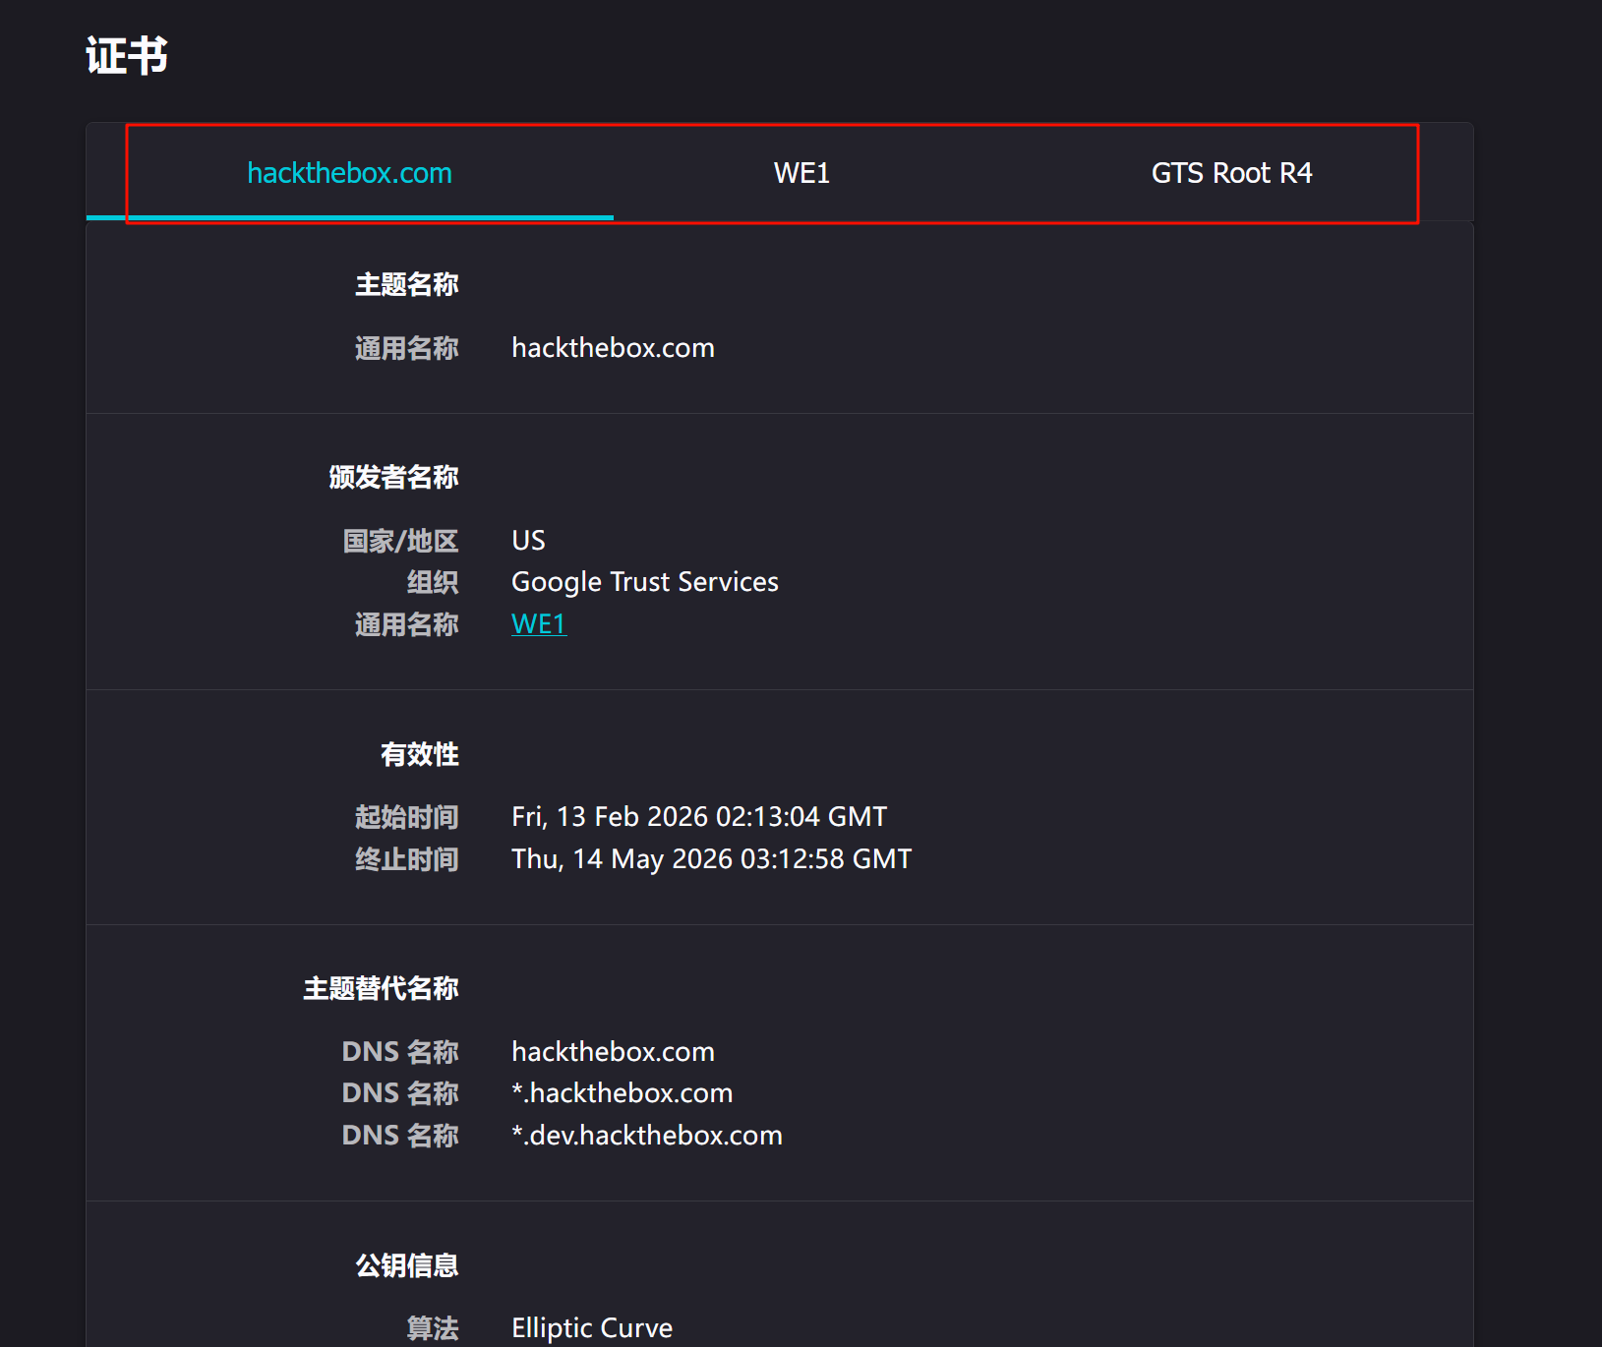Viewport: 1602px width, 1347px height.
Task: Click the 主题名称 section heading
Action: (406, 285)
